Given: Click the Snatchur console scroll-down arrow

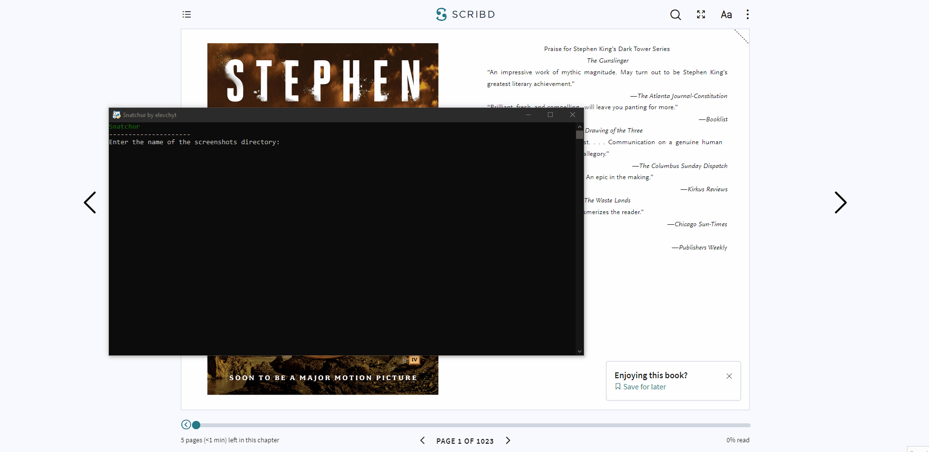Looking at the screenshot, I should 579,352.
